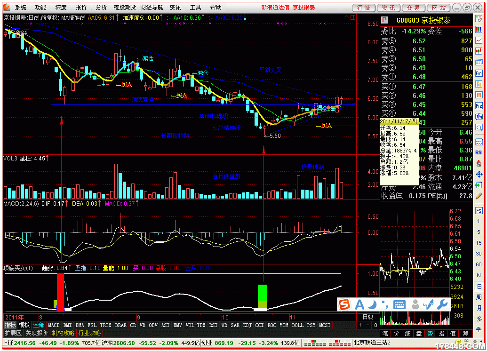Screen dimensions: 487x351
Task: Click the 交易 button
Action: (x=414, y=8)
